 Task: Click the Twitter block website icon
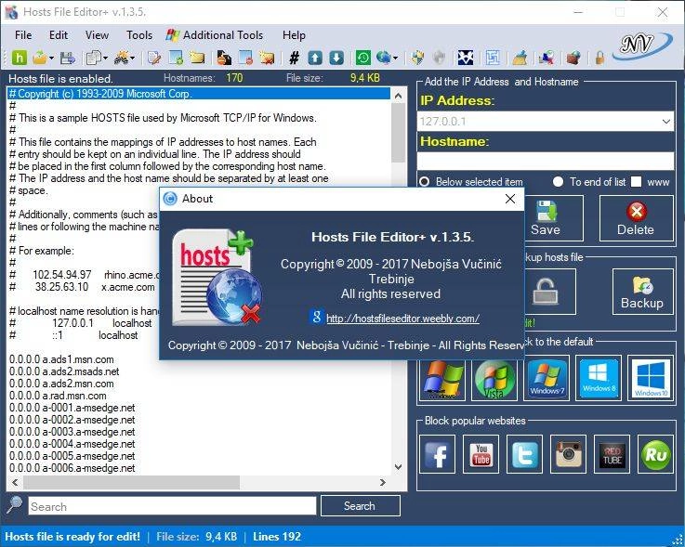pos(524,454)
